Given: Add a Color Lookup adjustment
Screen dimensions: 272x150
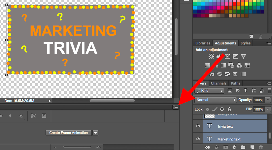Looking at the screenshot, I should point(247,65).
